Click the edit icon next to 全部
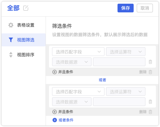160x127 pixels. 26,8
